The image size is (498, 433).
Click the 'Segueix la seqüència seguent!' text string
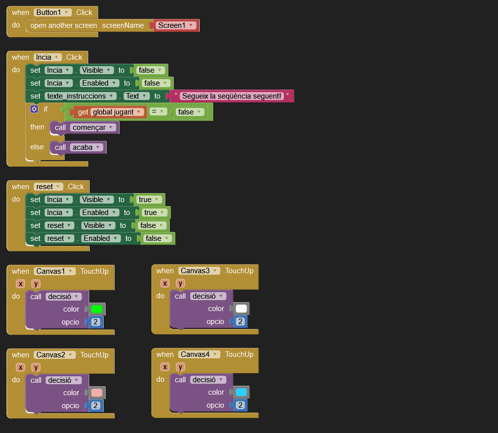232,96
